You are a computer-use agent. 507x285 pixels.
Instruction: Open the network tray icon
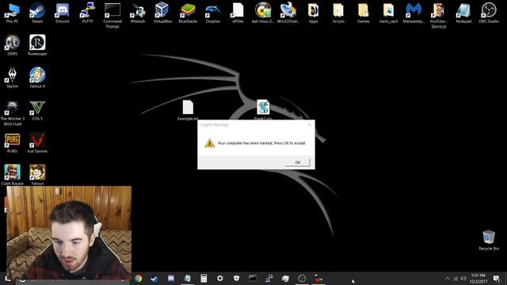coord(456,278)
